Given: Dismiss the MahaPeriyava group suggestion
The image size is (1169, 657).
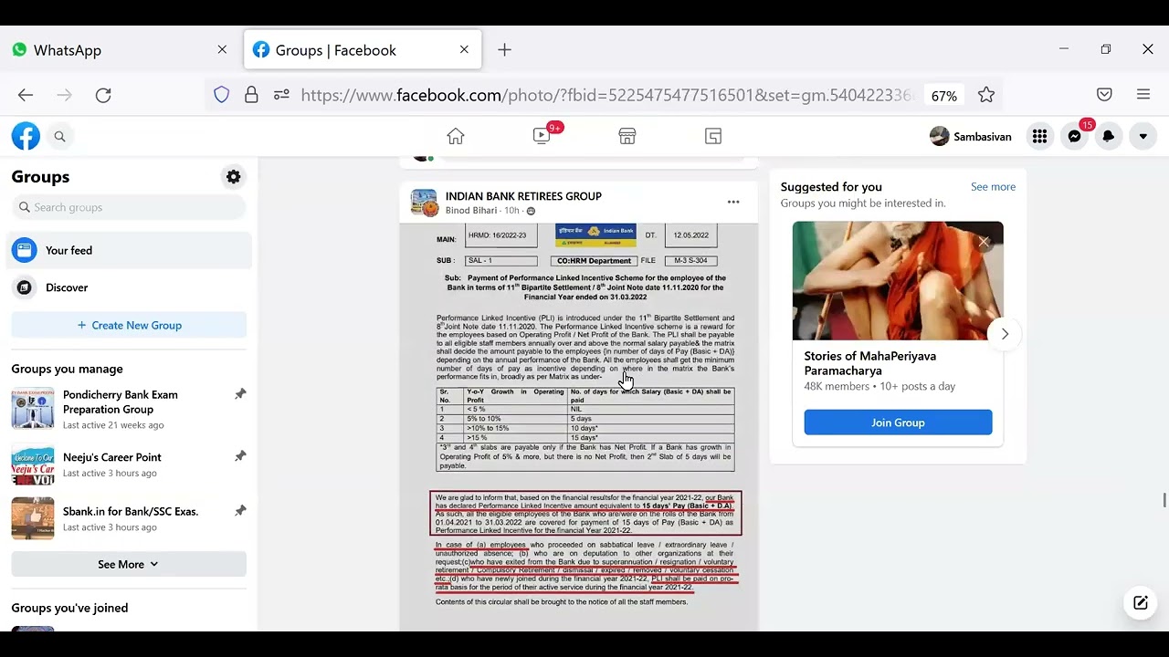Looking at the screenshot, I should [x=985, y=242].
